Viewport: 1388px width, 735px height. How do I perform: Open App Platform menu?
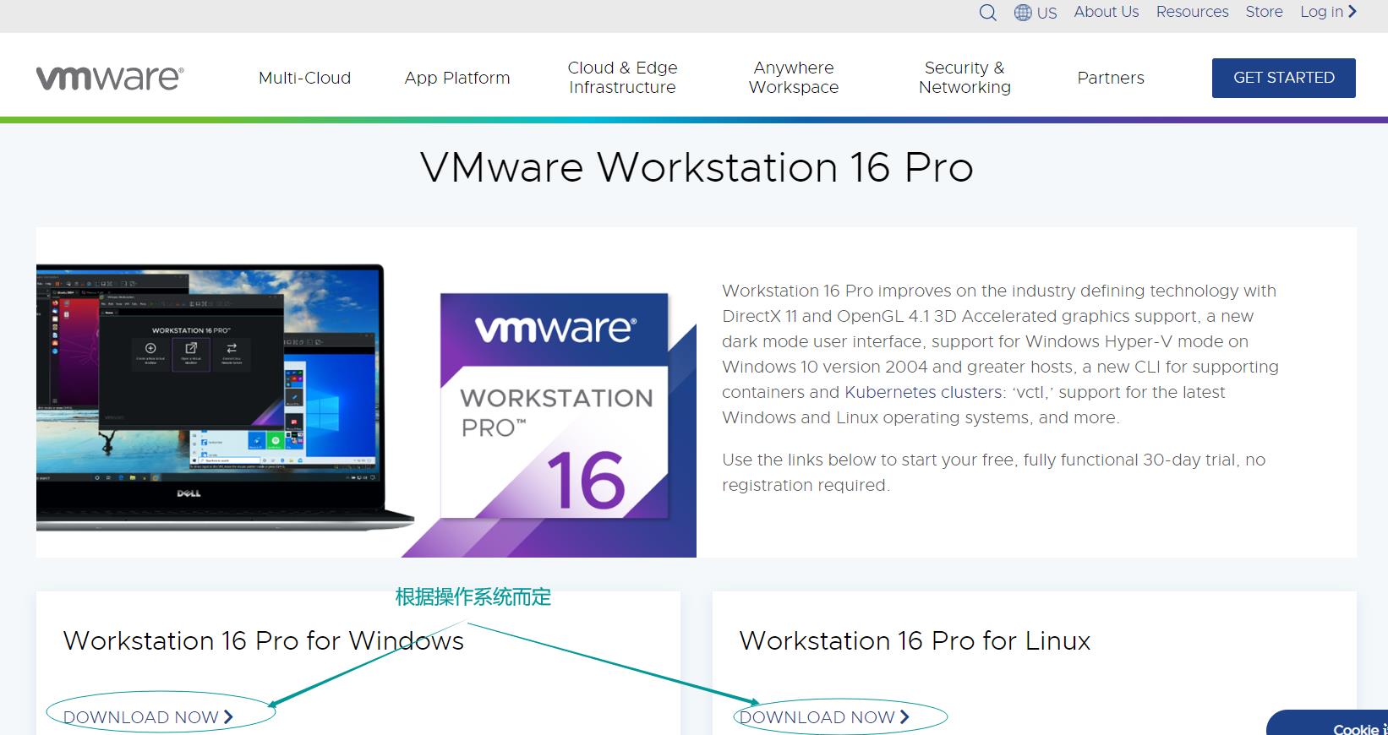tap(457, 78)
